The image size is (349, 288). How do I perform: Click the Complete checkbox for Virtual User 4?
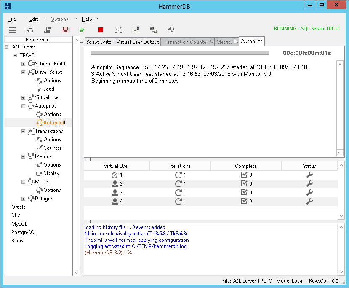243,202
